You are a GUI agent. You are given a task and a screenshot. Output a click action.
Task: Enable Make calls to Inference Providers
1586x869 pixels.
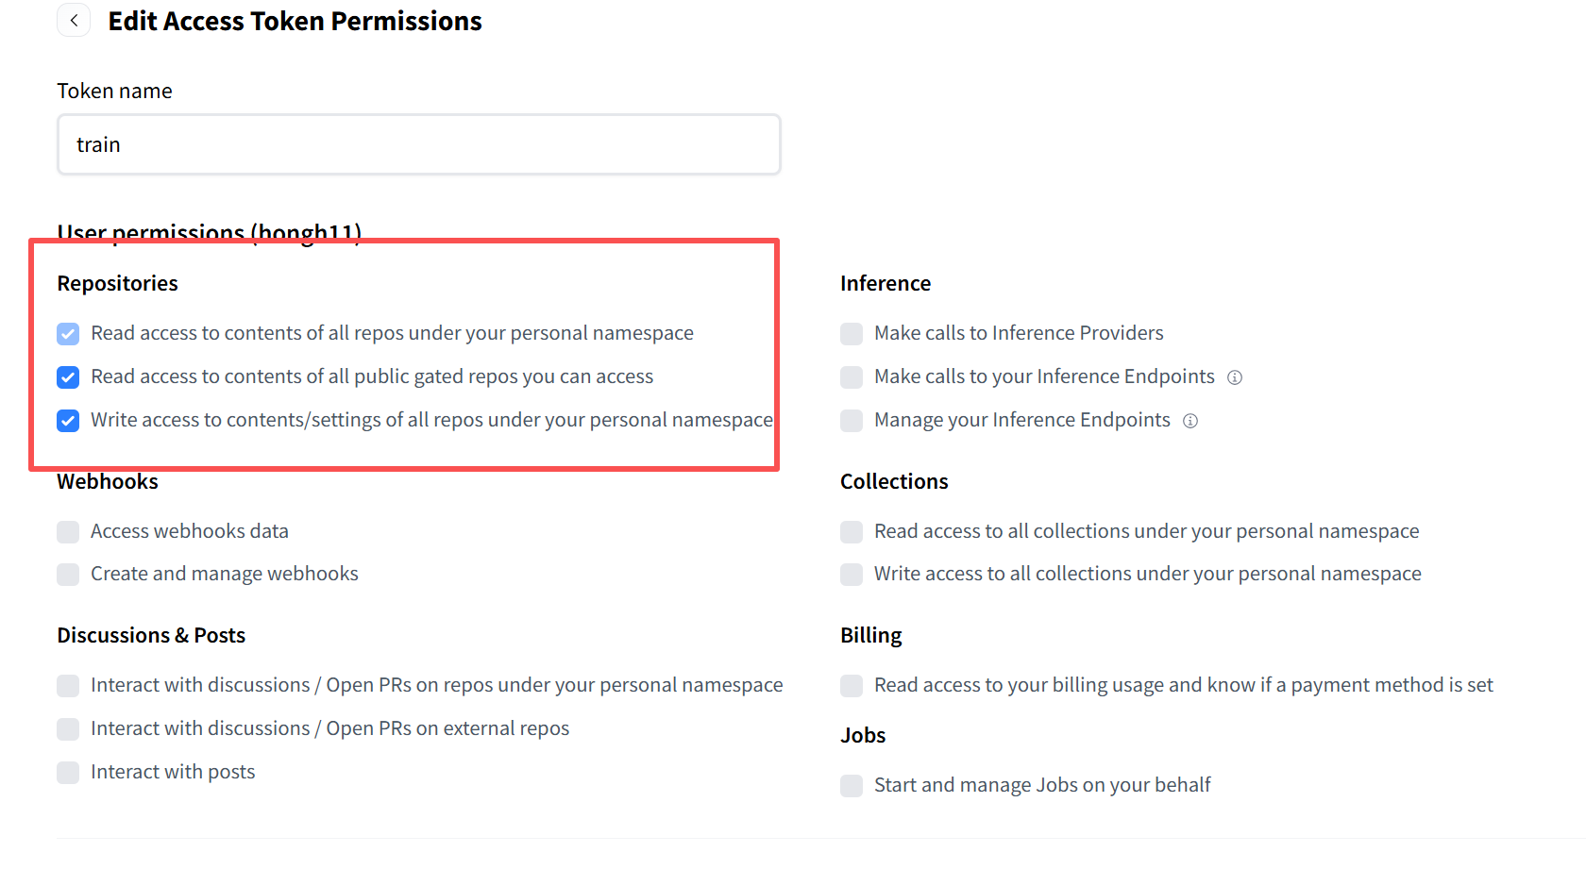(852, 334)
